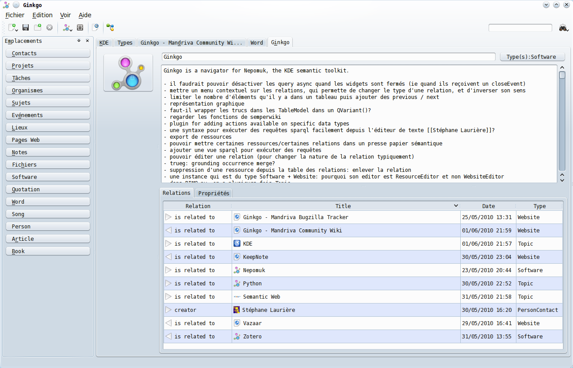Screen dimensions: 573x368
Task: Click the KDE logo icon in relations table
Action: click(x=237, y=243)
